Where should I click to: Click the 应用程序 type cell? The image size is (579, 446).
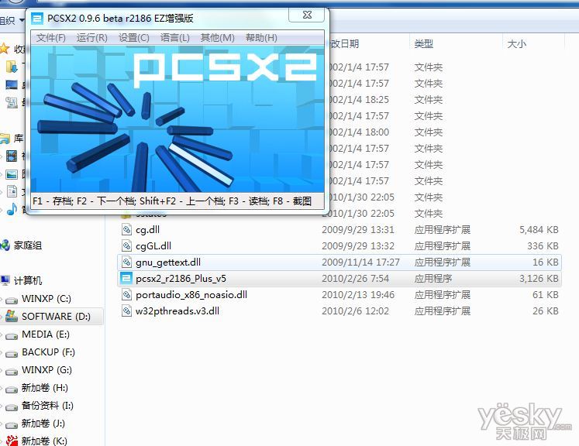[x=433, y=279]
